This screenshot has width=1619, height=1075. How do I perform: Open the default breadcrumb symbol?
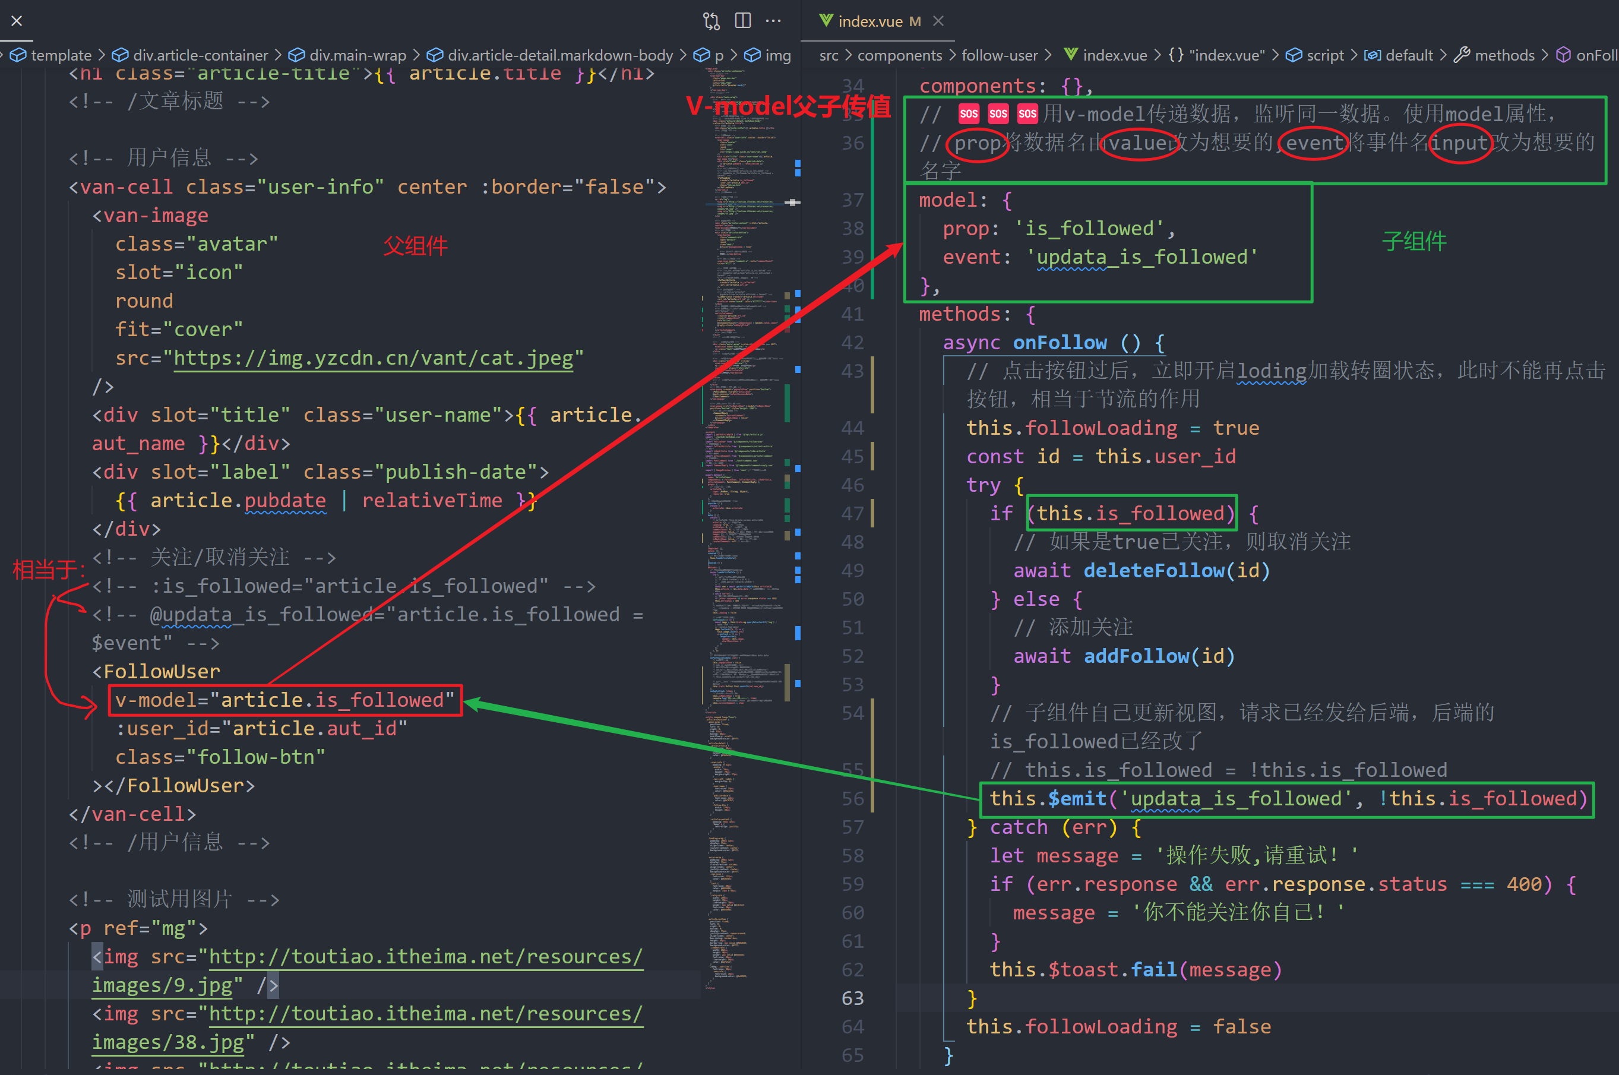coord(1409,55)
